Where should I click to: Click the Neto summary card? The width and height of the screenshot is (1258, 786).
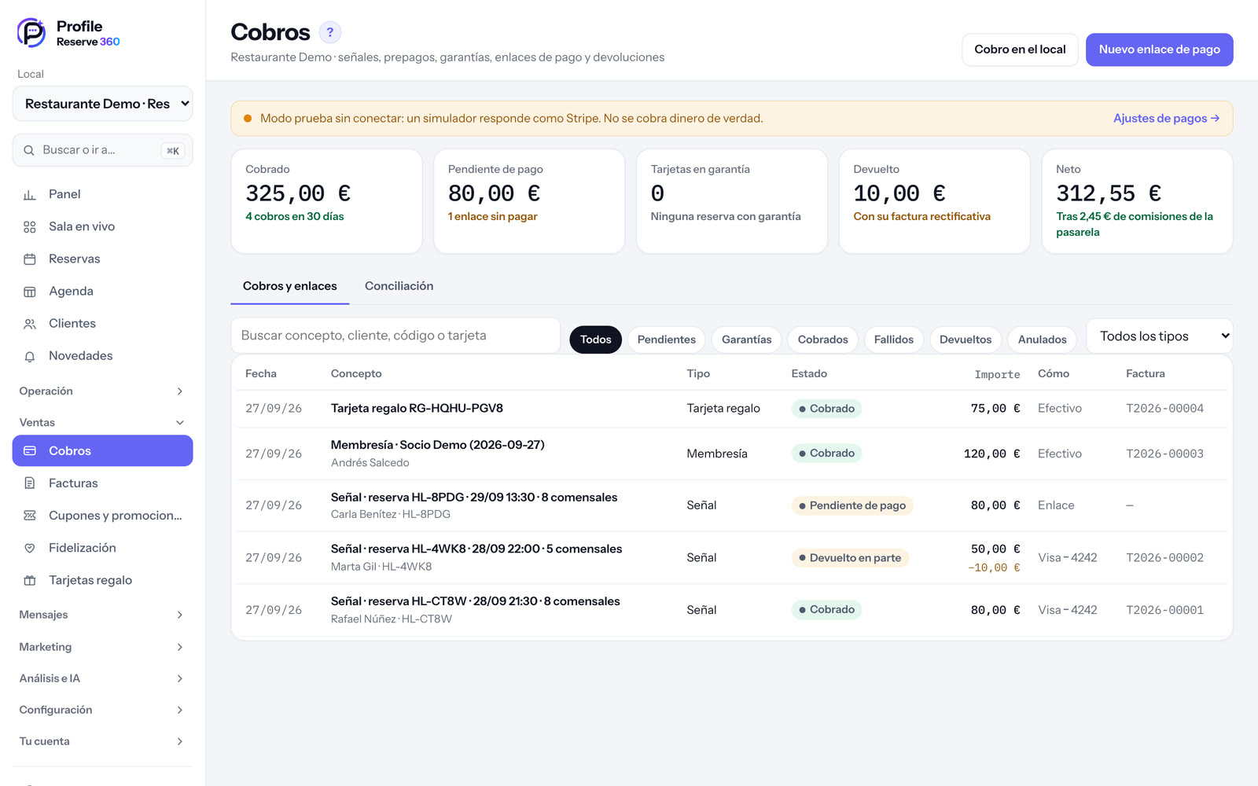point(1137,201)
